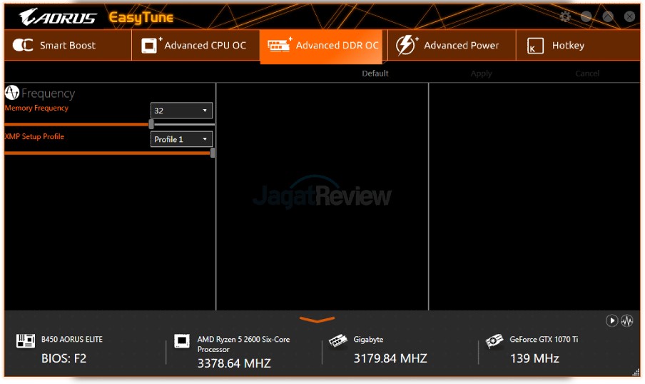Click the Apply button

coord(481,74)
